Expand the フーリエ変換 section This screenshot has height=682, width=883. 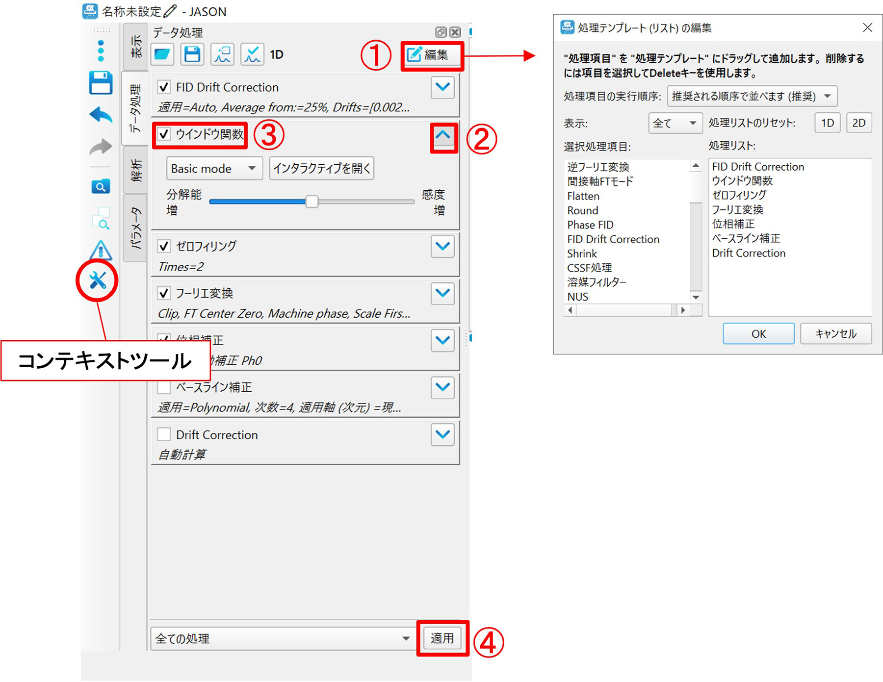(x=442, y=293)
